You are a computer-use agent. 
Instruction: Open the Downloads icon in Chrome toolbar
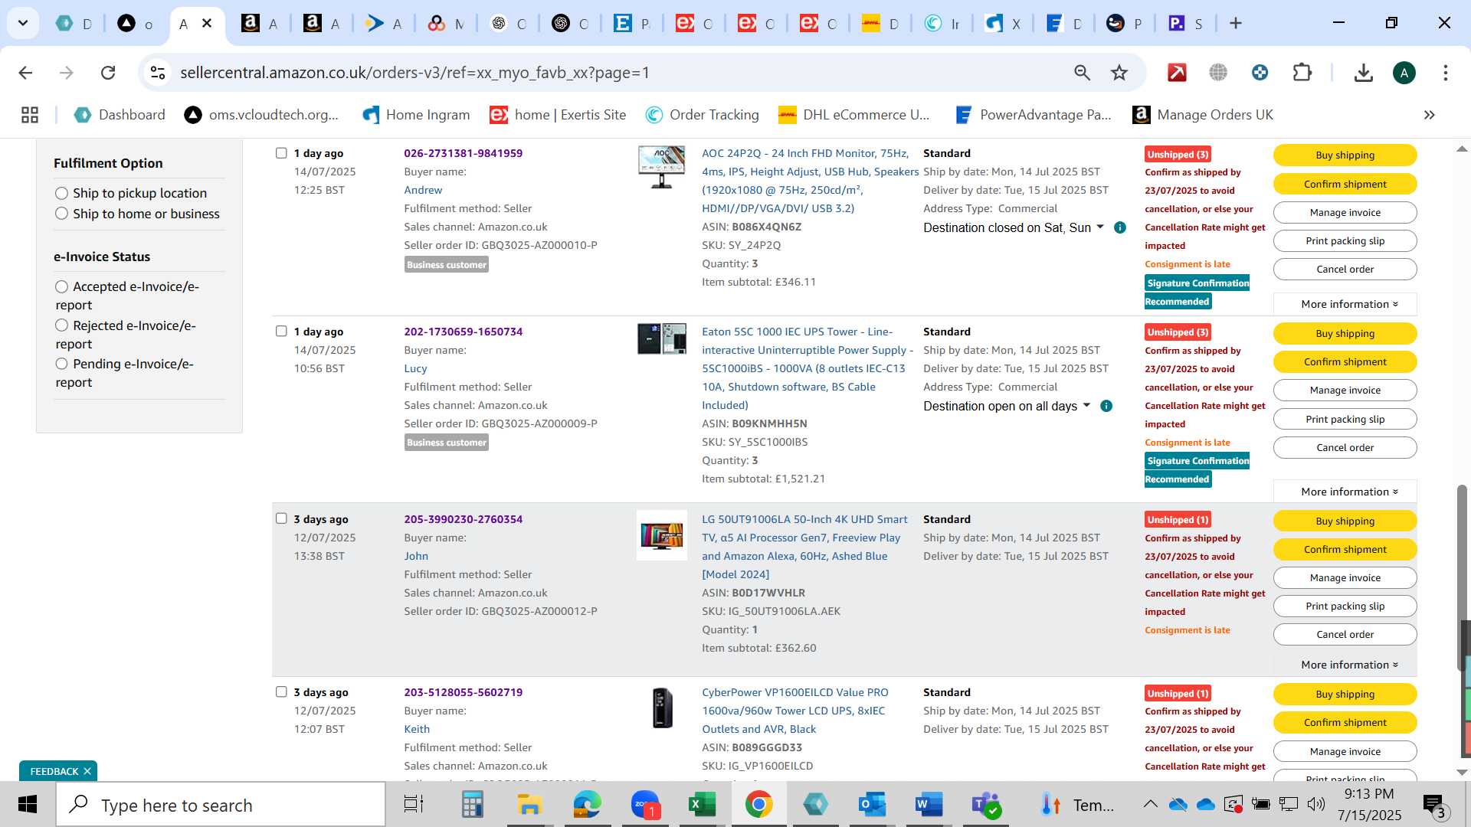point(1363,73)
